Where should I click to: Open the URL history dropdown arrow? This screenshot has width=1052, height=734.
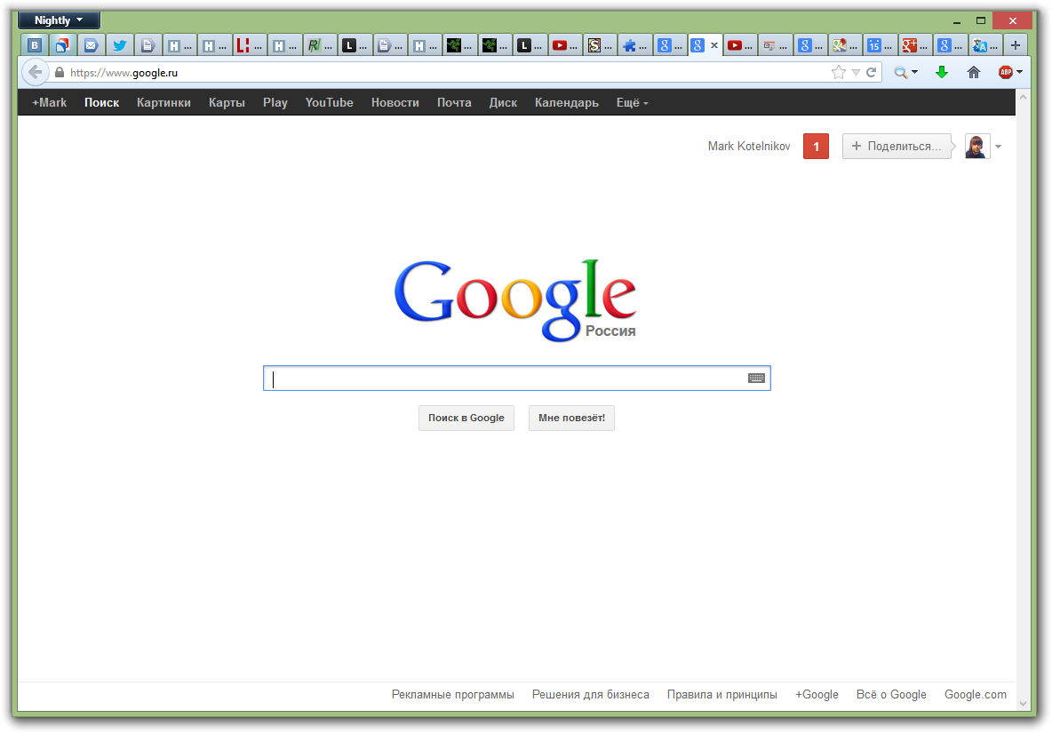857,73
